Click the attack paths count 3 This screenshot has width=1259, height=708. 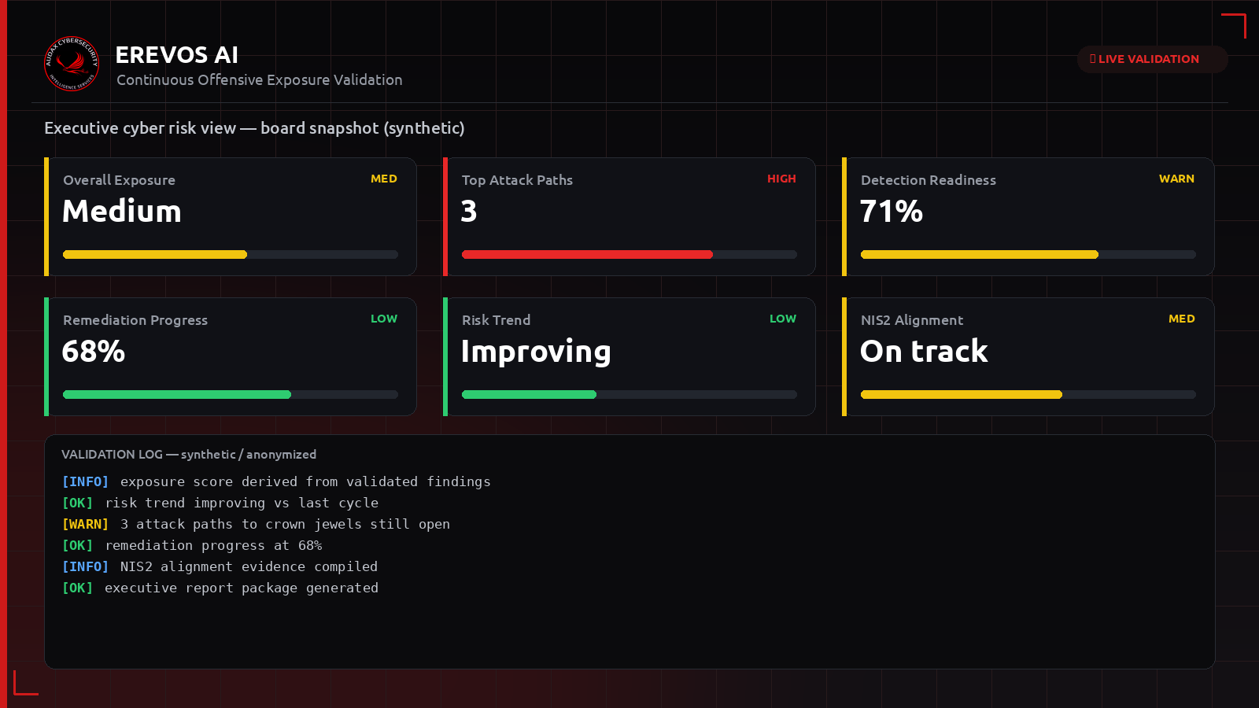tap(469, 211)
